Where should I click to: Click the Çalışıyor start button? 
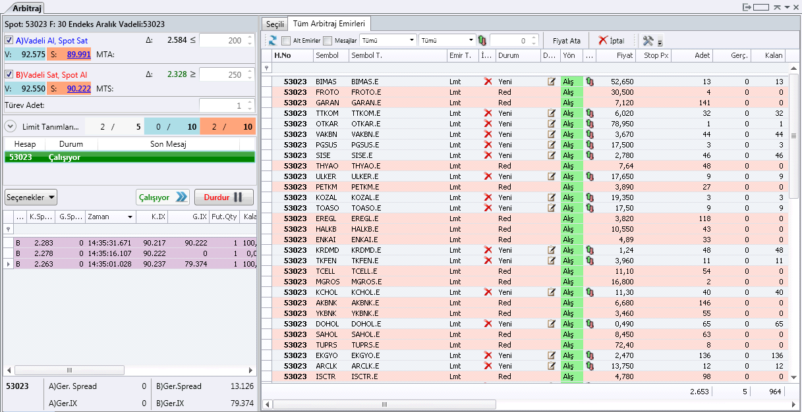click(x=162, y=197)
